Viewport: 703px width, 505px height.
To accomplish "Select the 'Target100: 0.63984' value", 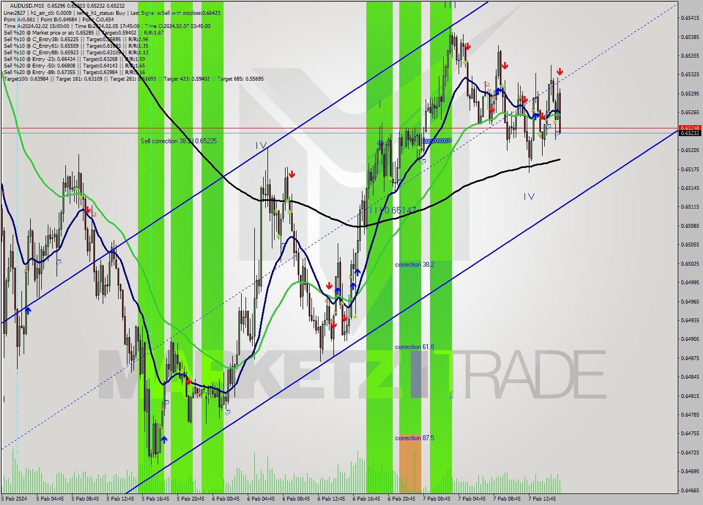I will click(x=27, y=78).
